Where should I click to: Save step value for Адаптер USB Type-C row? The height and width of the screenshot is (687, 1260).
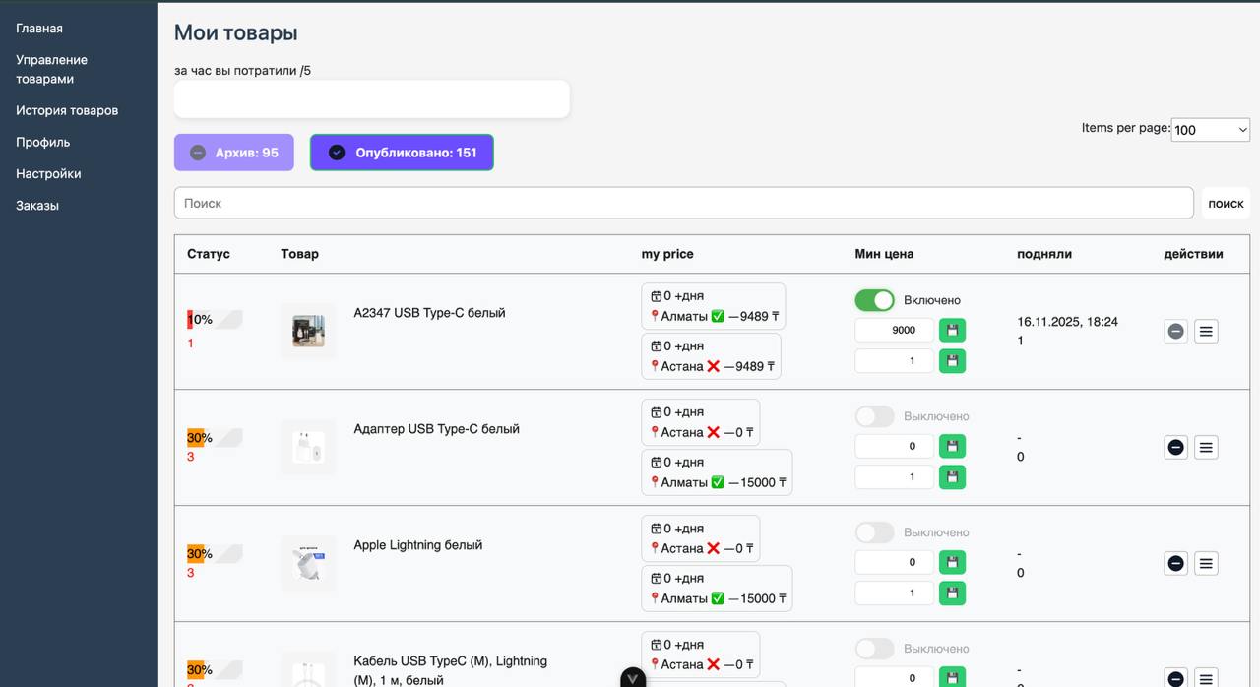[952, 477]
